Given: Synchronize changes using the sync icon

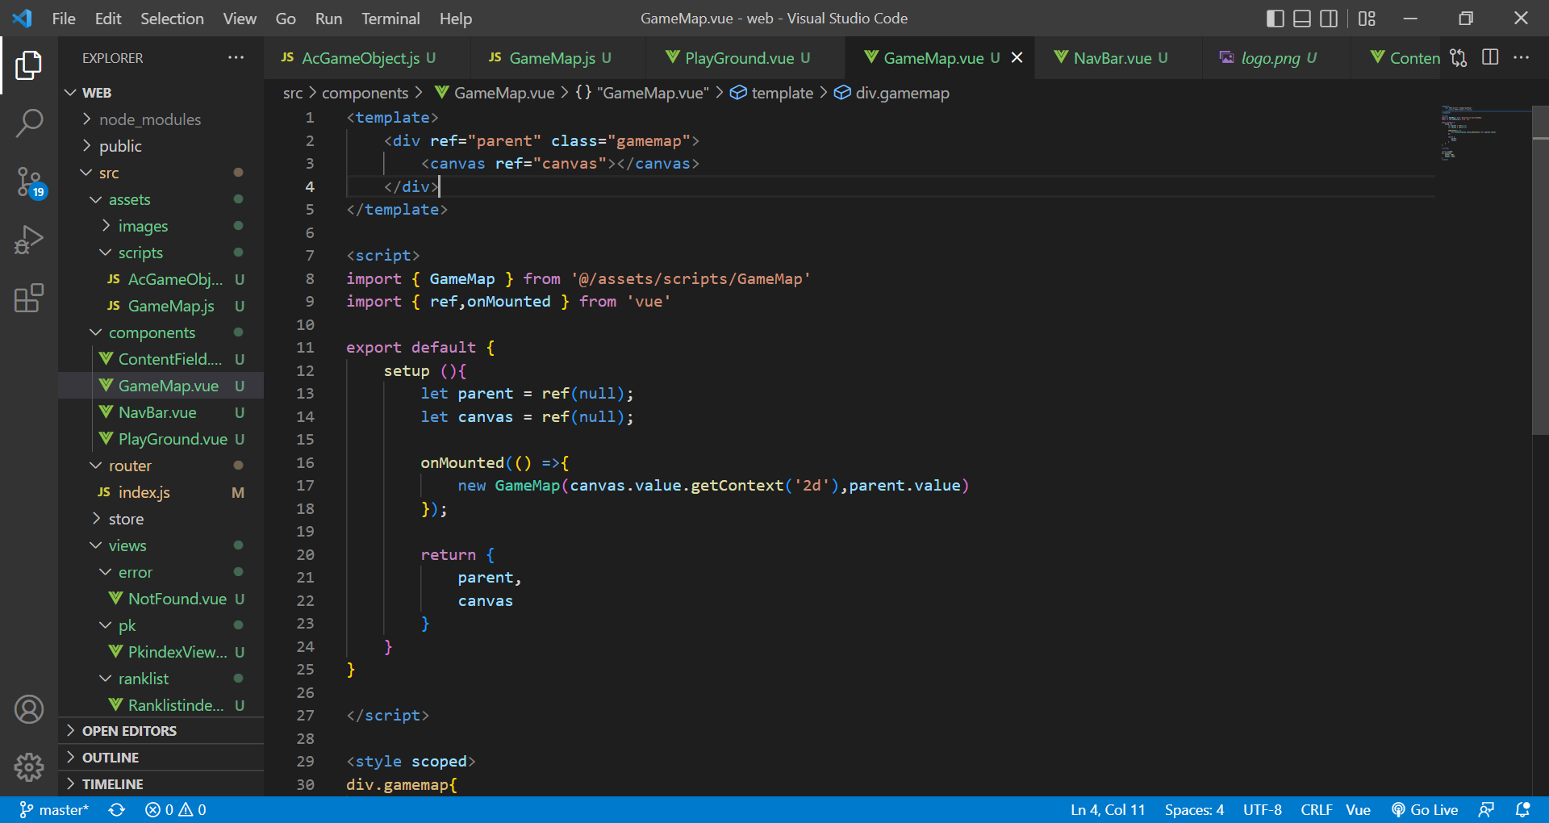Looking at the screenshot, I should tap(117, 809).
